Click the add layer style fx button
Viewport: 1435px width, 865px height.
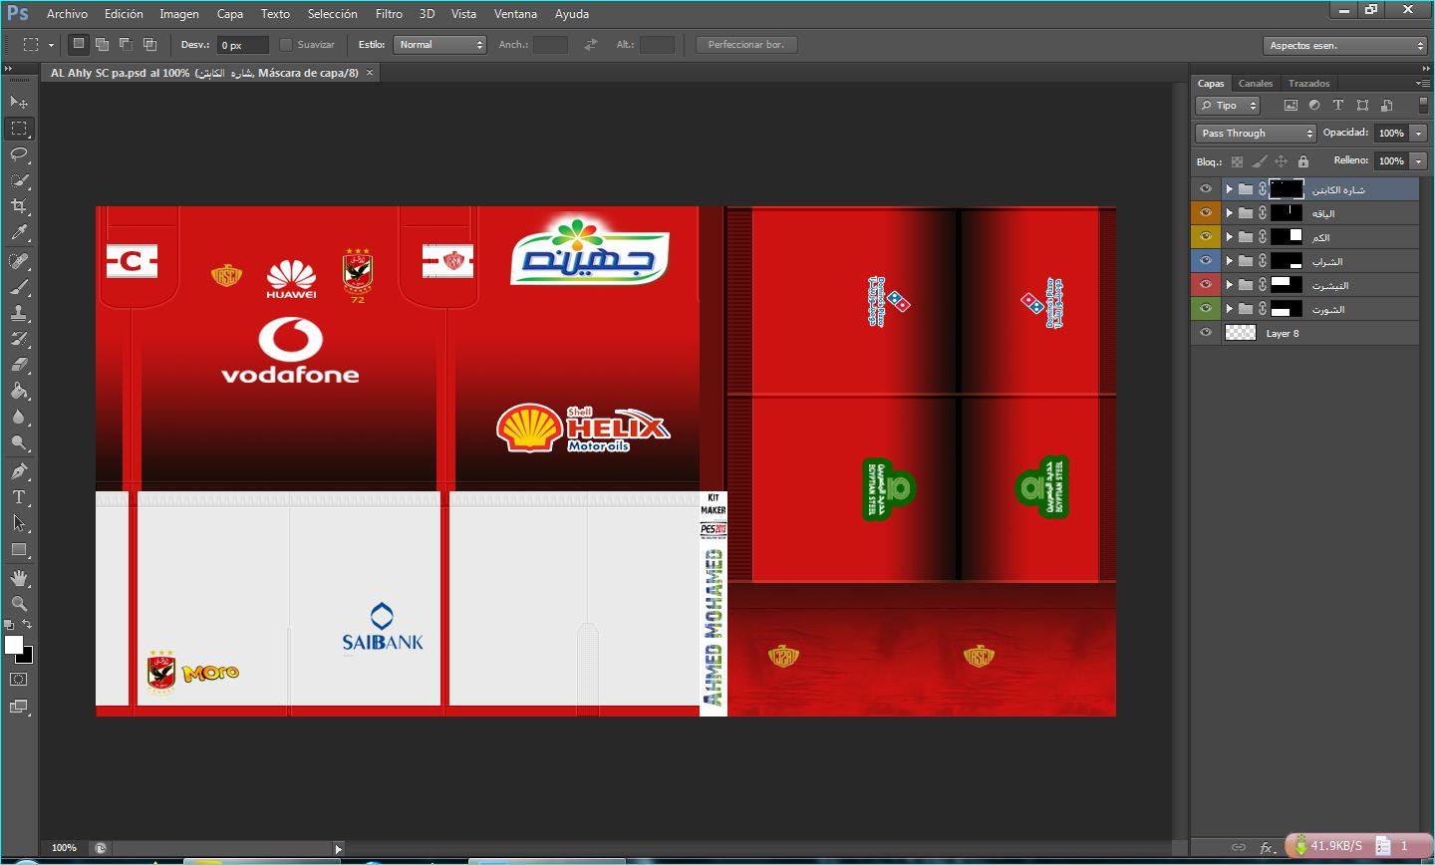[x=1266, y=847]
